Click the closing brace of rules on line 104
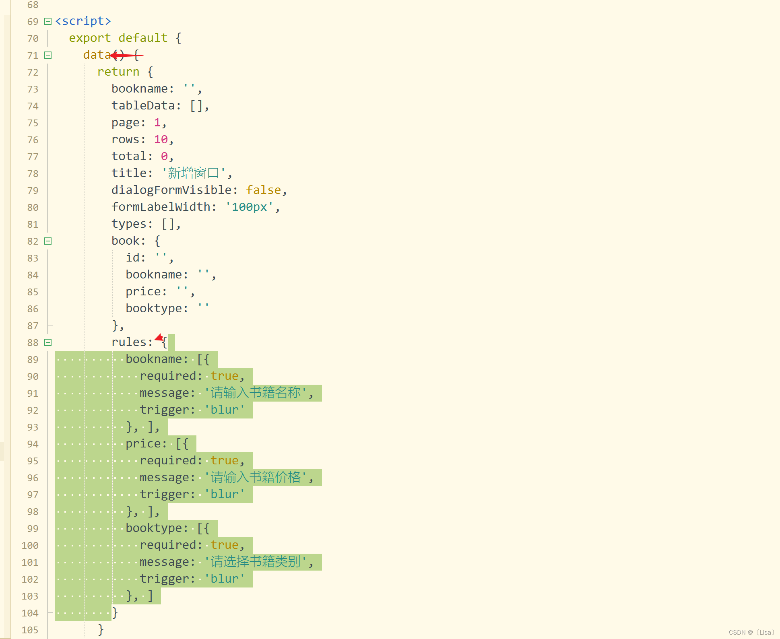 point(115,612)
